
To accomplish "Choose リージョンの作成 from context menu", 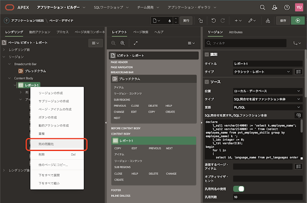I will pyautogui.click(x=57, y=93).
